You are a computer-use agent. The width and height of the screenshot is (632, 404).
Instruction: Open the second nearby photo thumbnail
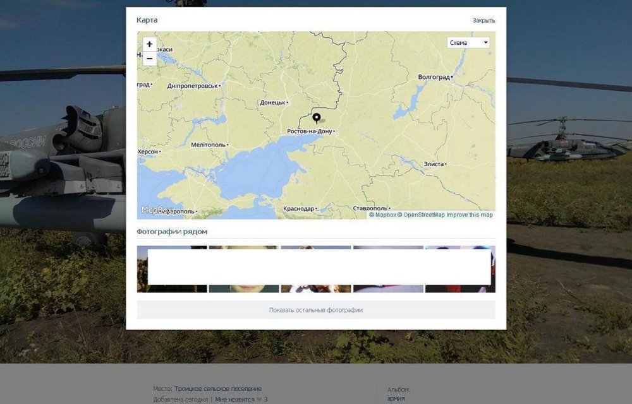[244, 269]
